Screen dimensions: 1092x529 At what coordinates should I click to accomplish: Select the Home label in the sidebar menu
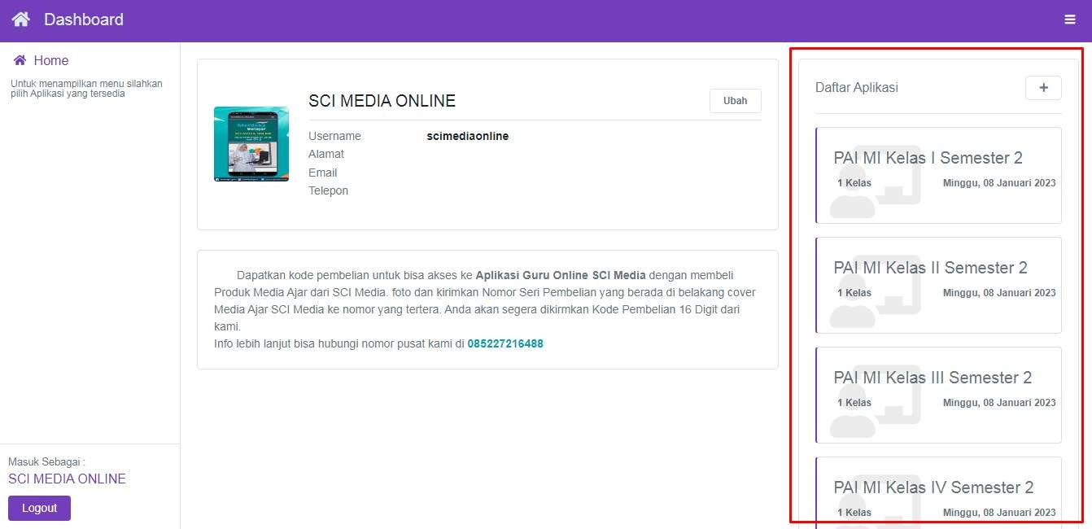[x=51, y=60]
